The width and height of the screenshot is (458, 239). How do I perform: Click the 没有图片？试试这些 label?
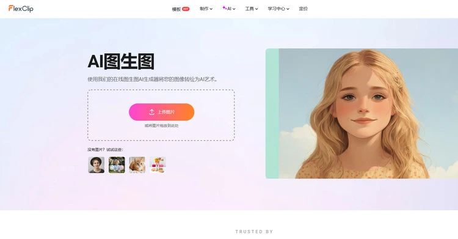[x=106, y=150]
